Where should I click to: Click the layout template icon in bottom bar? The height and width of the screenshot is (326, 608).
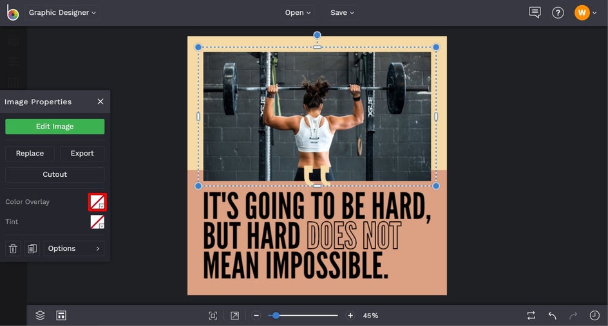[61, 316]
